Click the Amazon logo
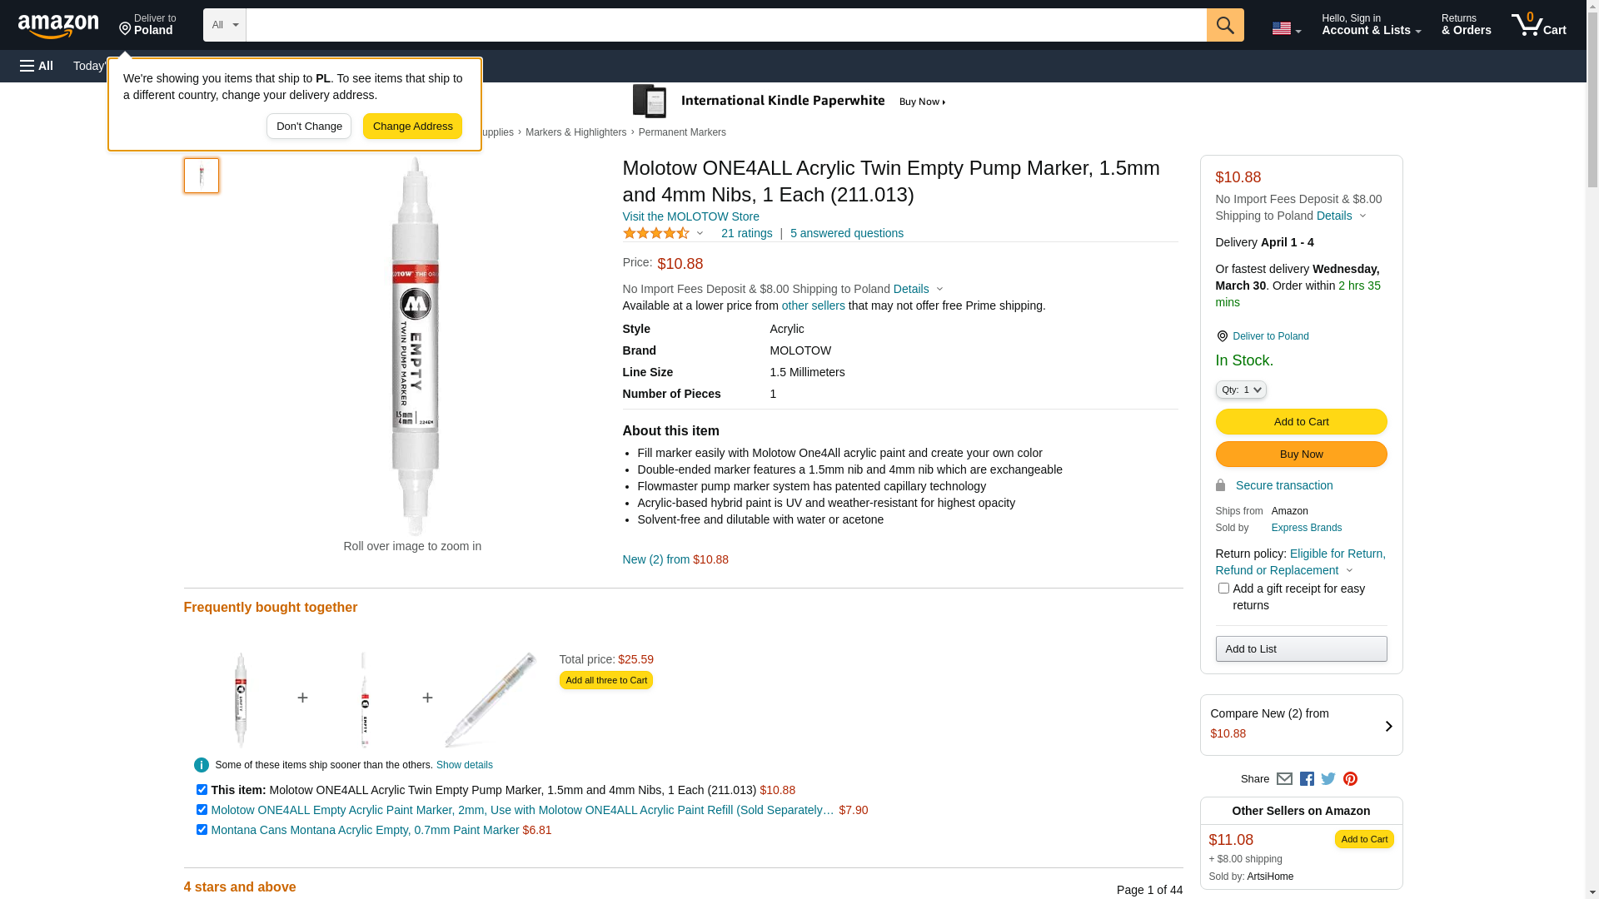The height and width of the screenshot is (899, 1599). pyautogui.click(x=58, y=27)
